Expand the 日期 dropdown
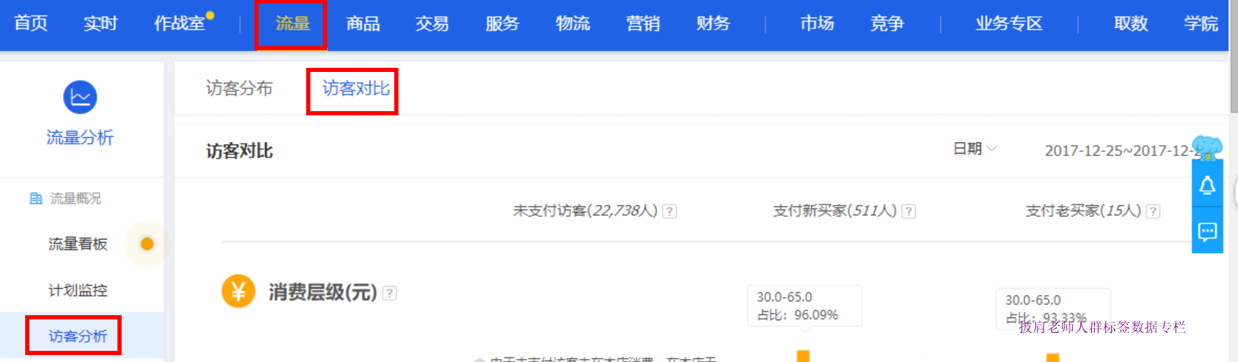The image size is (1238, 362). [974, 149]
